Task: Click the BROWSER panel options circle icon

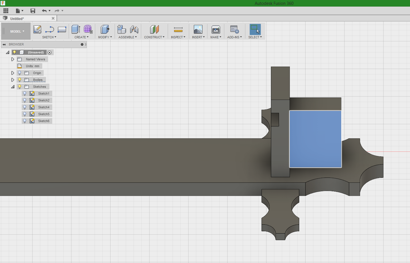Action: pos(82,44)
